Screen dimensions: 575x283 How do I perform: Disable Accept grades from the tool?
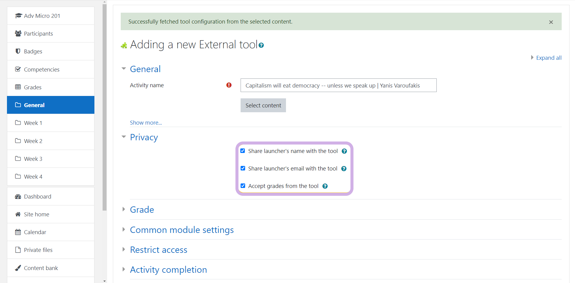243,186
